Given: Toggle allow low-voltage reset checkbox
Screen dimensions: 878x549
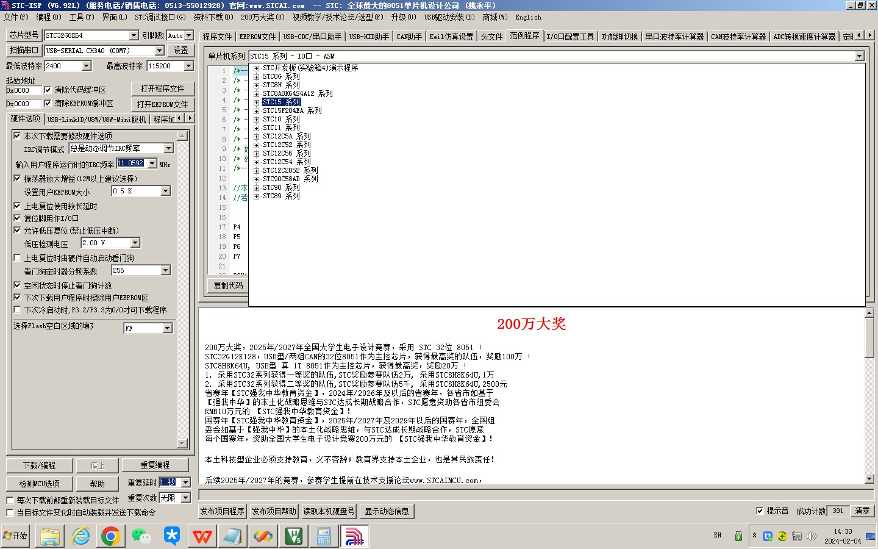Looking at the screenshot, I should point(18,230).
